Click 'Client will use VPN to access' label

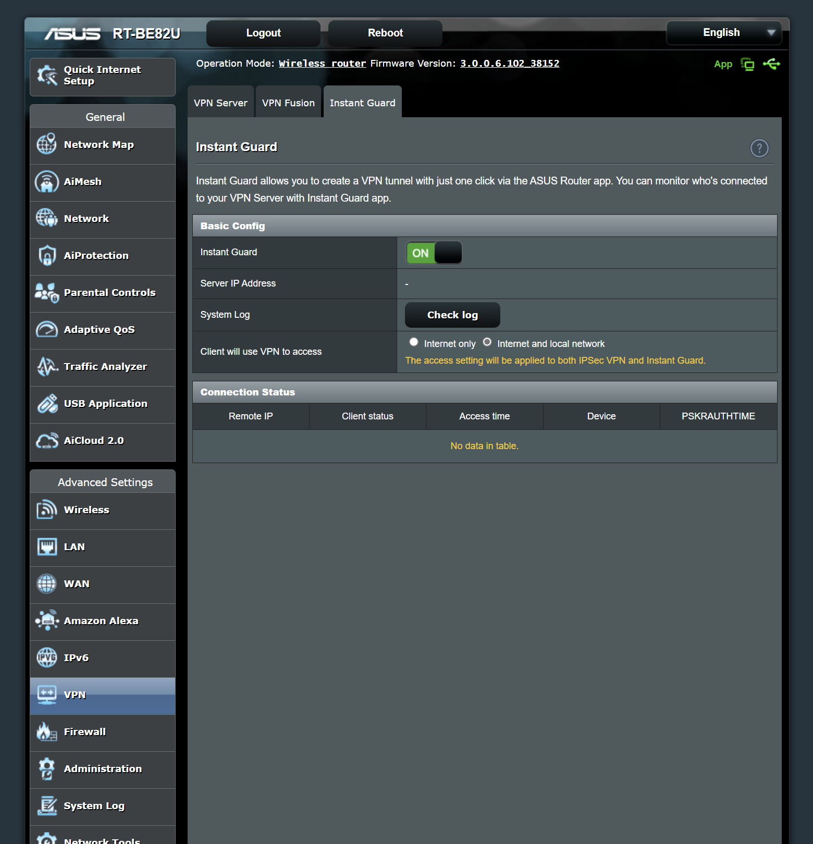tap(261, 352)
